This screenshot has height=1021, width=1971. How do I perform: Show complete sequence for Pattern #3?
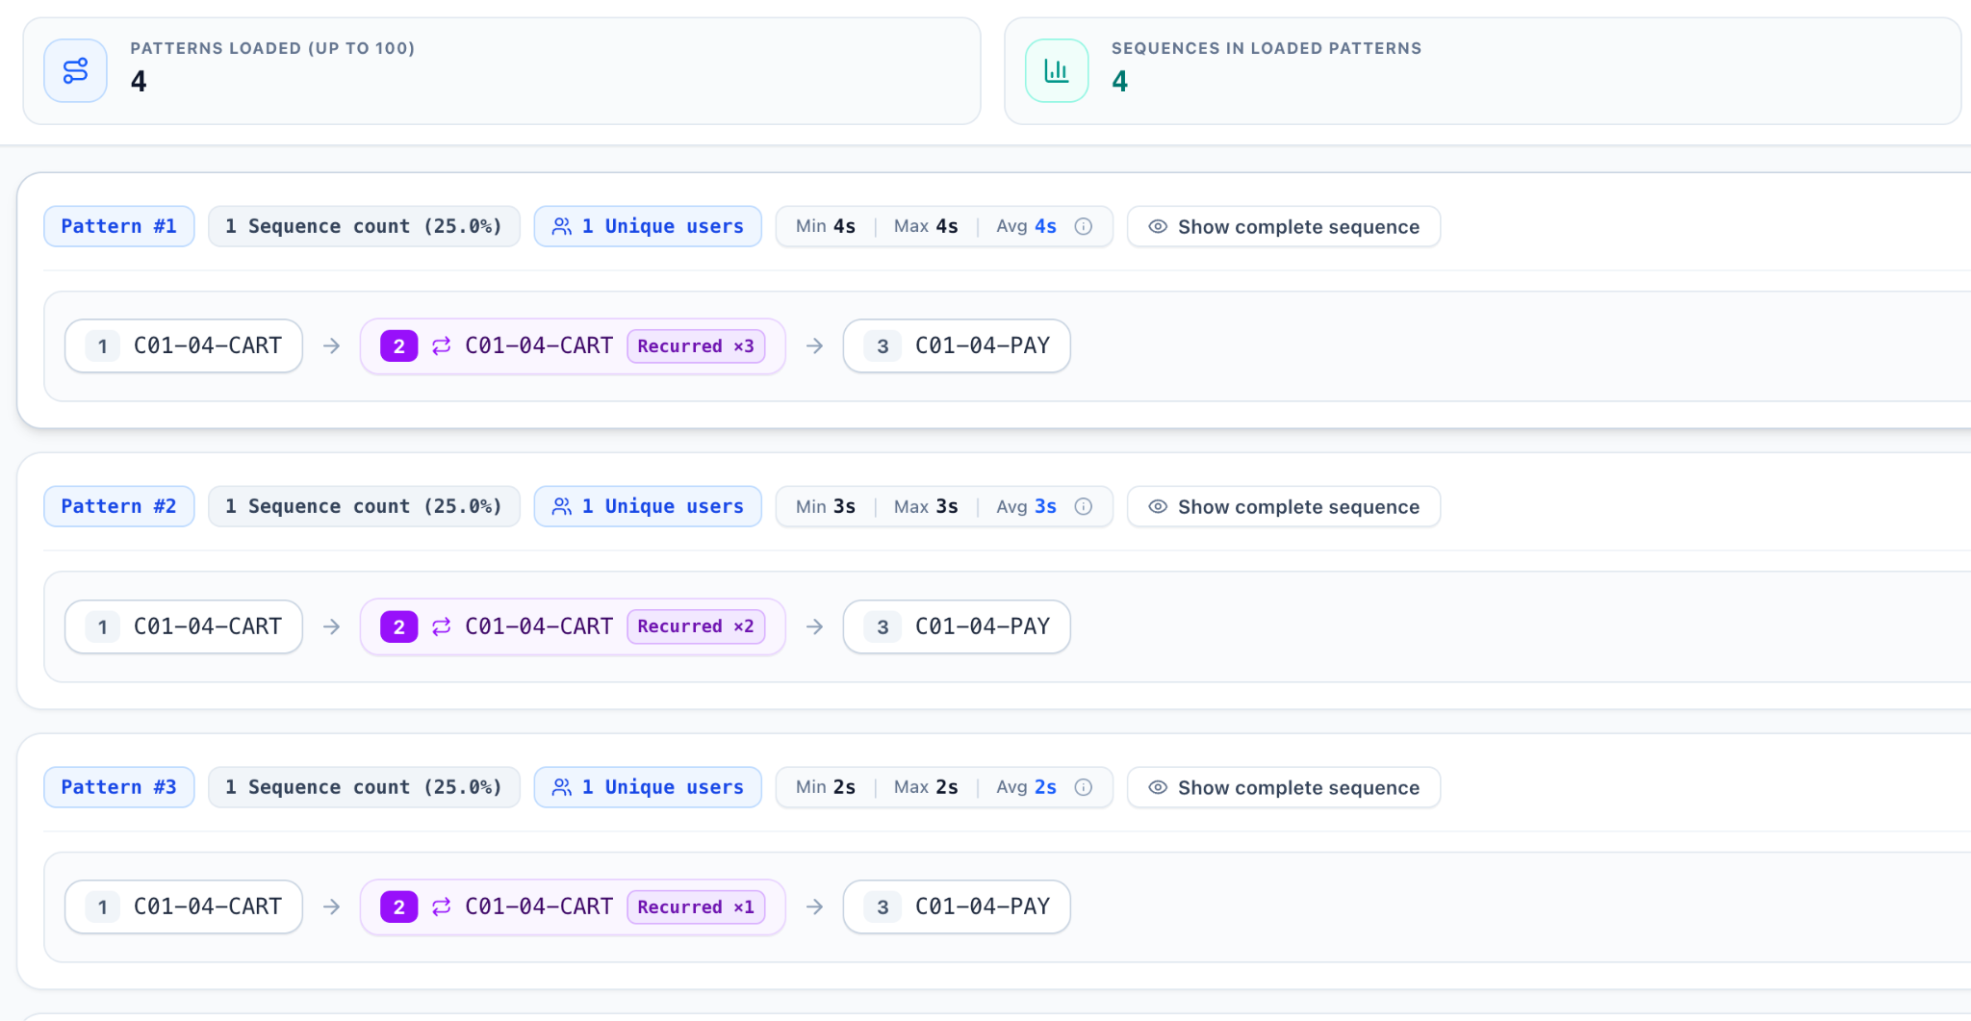pyautogui.click(x=1284, y=787)
